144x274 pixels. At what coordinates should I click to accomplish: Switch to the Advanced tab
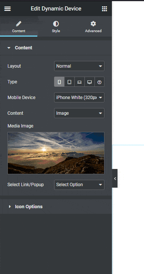pyautogui.click(x=93, y=27)
